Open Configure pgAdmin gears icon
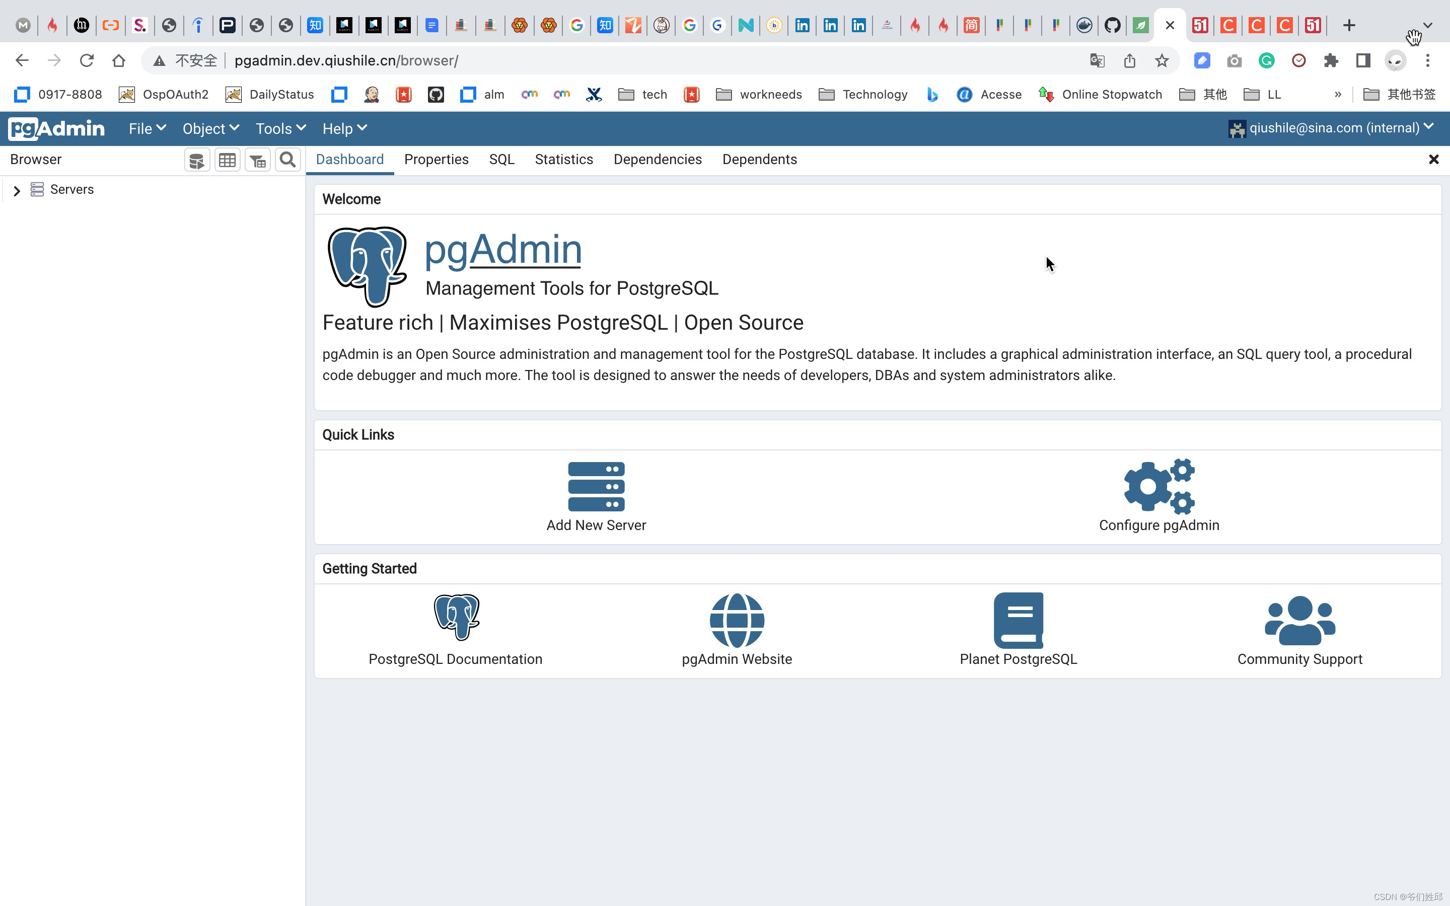This screenshot has width=1450, height=906. 1158,486
